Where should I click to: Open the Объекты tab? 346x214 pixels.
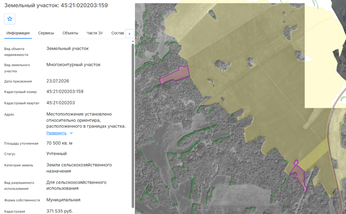tap(70, 33)
